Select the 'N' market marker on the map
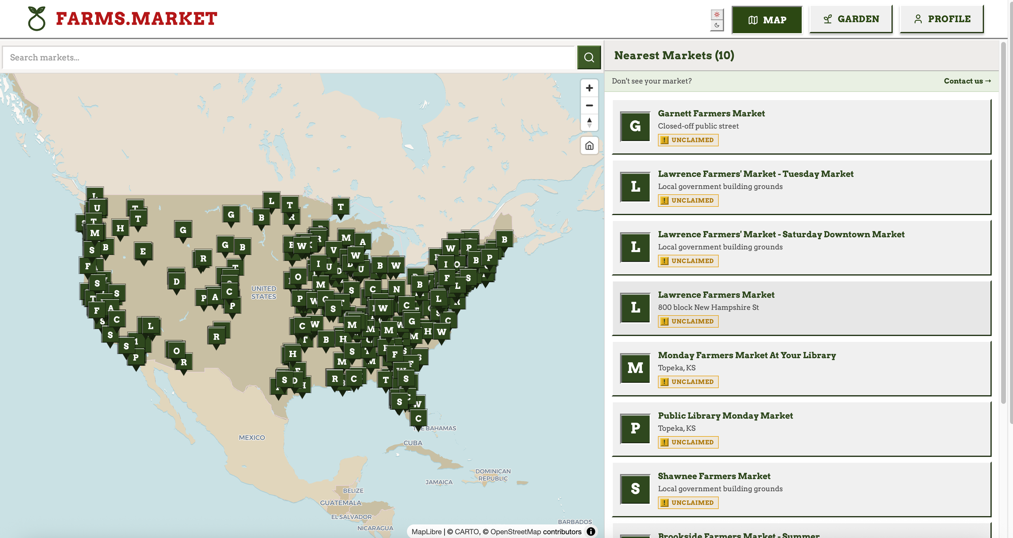Screen dimensions: 1013x538 (396, 289)
